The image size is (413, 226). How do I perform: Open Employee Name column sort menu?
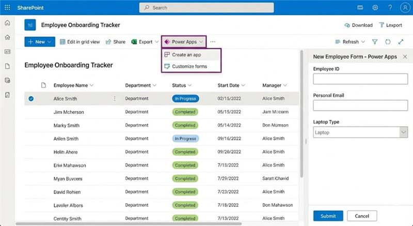click(73, 85)
